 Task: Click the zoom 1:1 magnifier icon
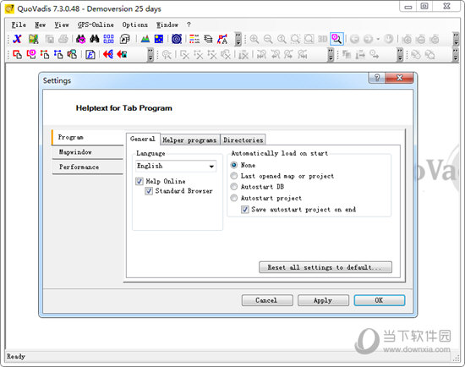coord(282,39)
